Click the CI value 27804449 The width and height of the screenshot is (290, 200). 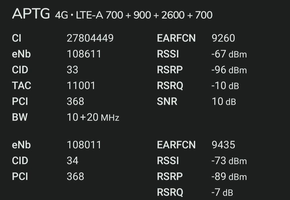pyautogui.click(x=90, y=38)
